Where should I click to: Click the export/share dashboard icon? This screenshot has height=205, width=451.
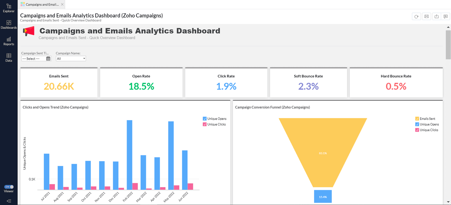[x=437, y=17]
